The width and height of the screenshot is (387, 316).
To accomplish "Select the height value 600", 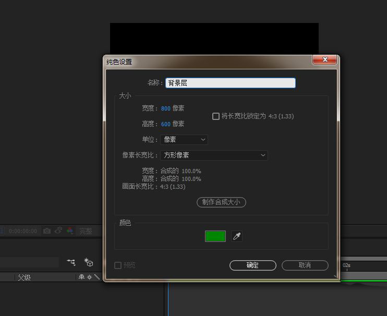I will point(166,124).
